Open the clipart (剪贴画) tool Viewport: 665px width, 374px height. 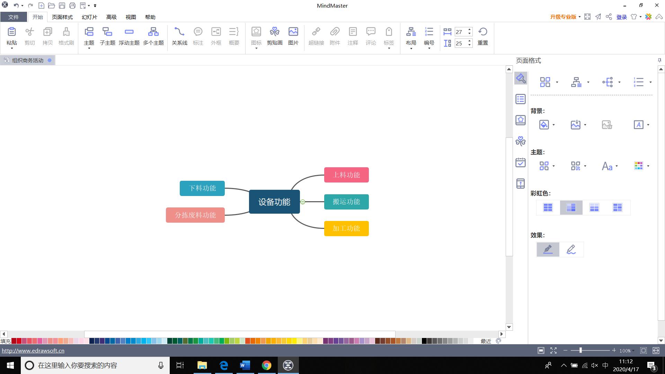click(274, 36)
